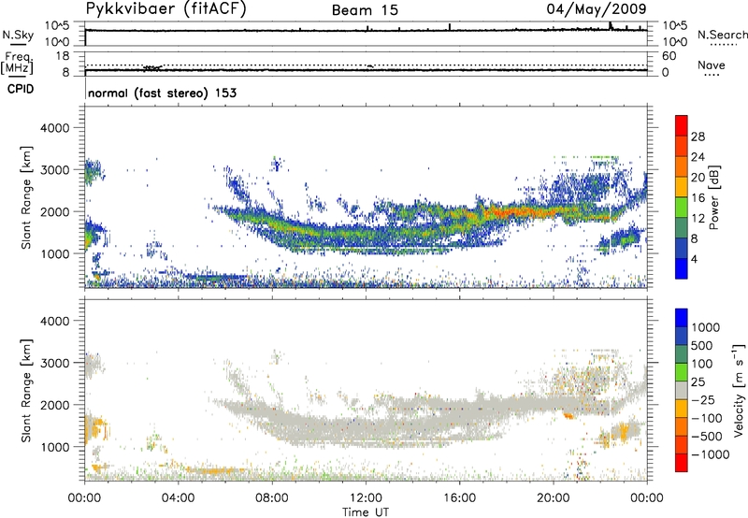Click the yellow segment between 16 and 20 dB
Viewport: 748px width, 518px height.
click(682, 187)
